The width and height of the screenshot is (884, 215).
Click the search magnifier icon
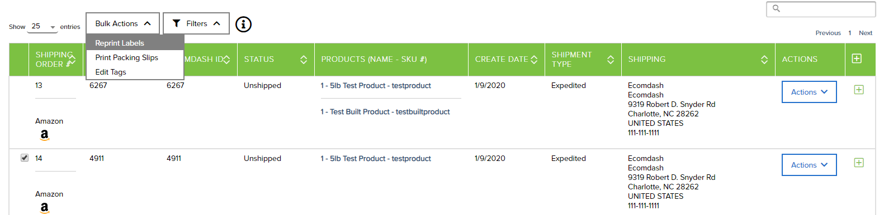pos(776,8)
